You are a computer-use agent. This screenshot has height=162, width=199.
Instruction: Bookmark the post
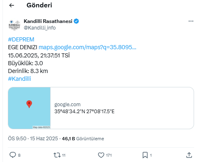point(145,155)
